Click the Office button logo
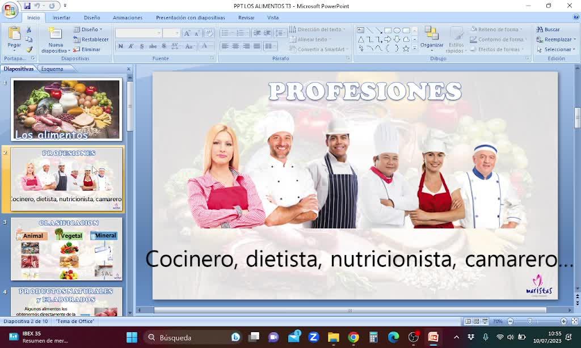This screenshot has height=348, width=581. (10, 10)
